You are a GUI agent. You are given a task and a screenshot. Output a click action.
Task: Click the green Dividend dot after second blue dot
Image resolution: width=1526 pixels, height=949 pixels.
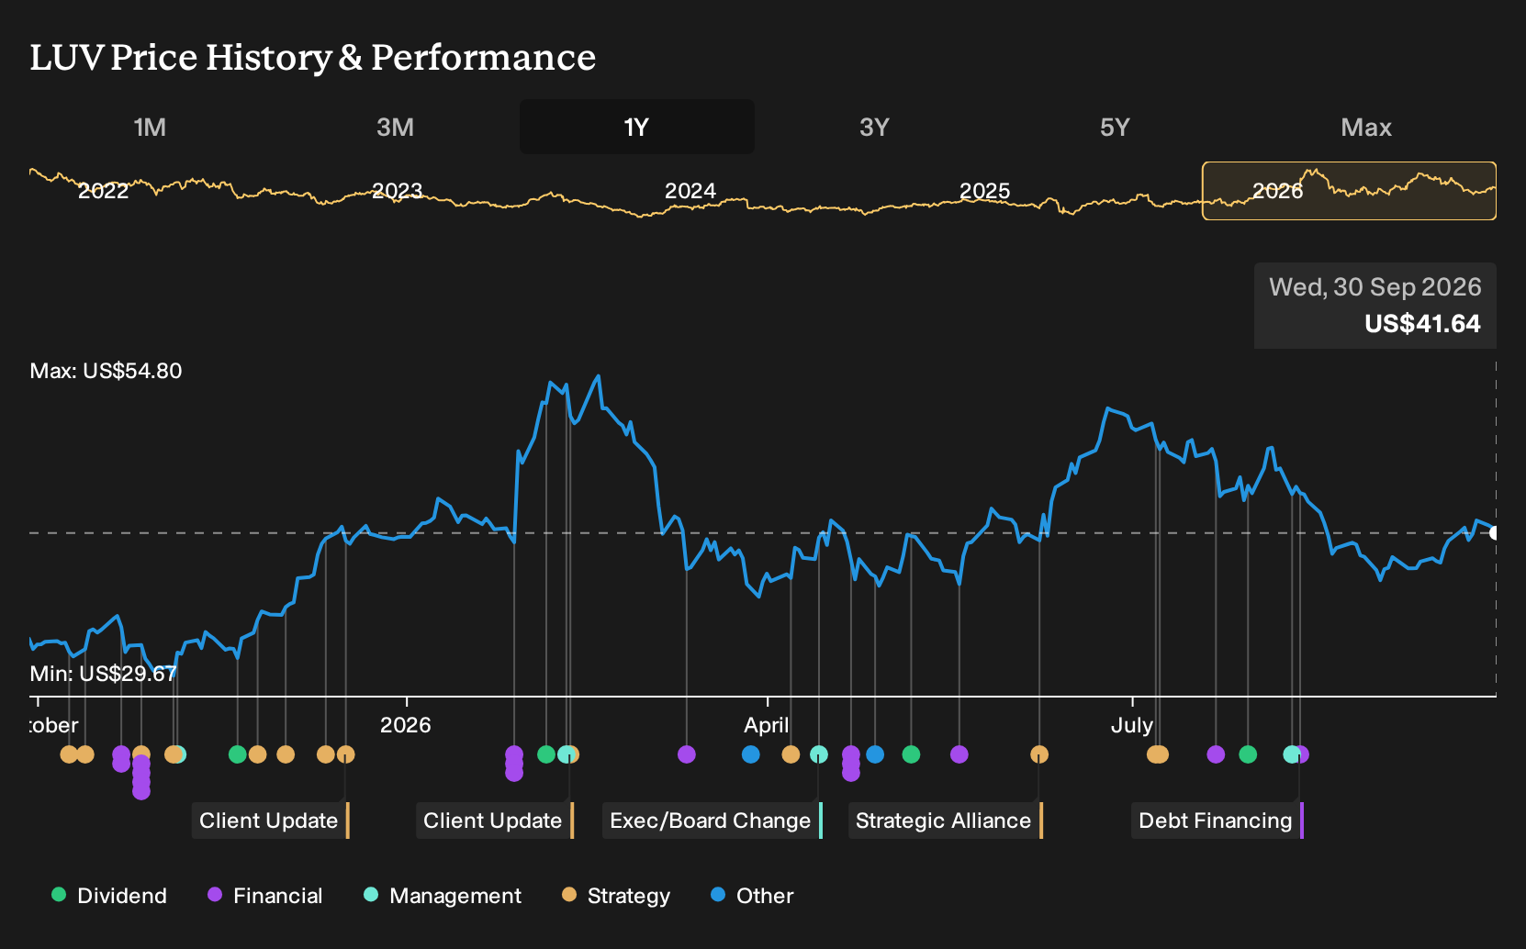pos(911,754)
